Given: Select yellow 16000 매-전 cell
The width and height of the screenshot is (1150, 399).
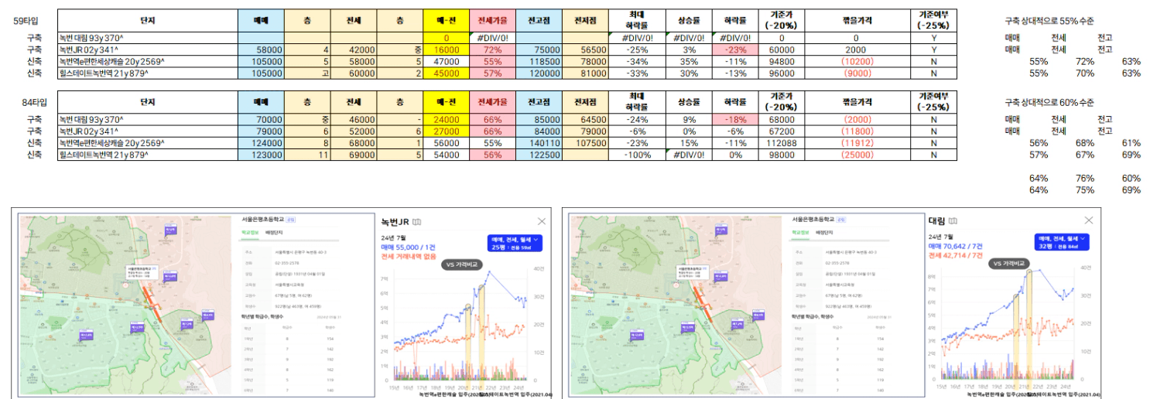Looking at the screenshot, I should (446, 49).
